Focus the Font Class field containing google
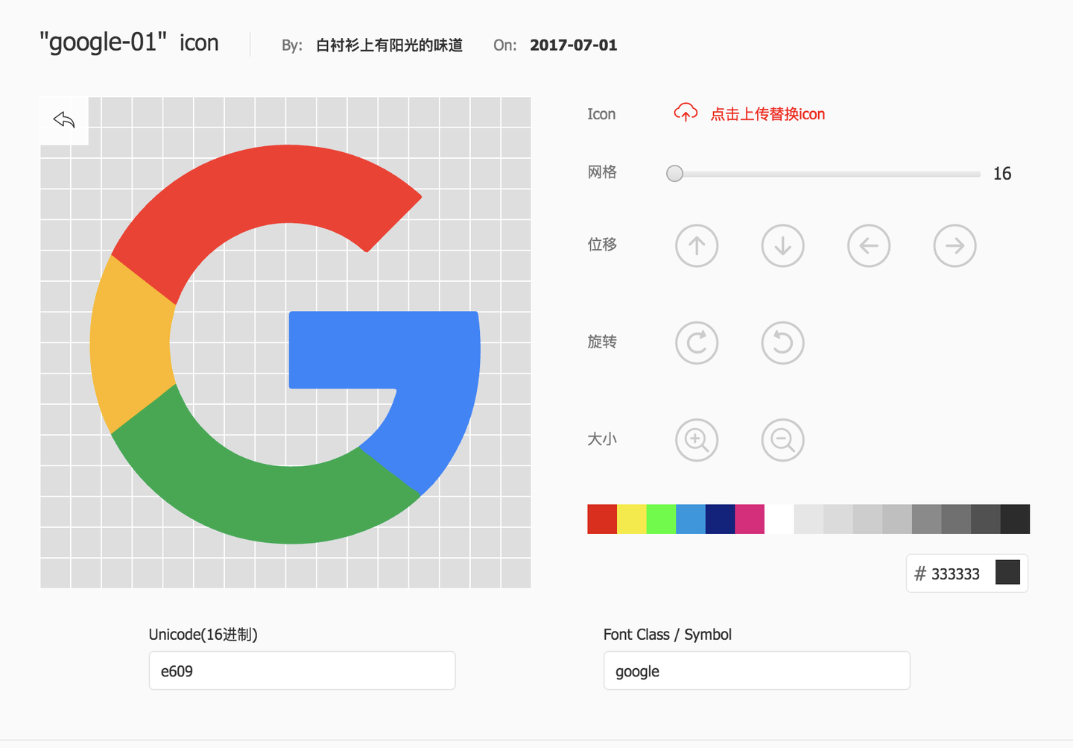Image resolution: width=1073 pixels, height=748 pixels. [x=756, y=670]
